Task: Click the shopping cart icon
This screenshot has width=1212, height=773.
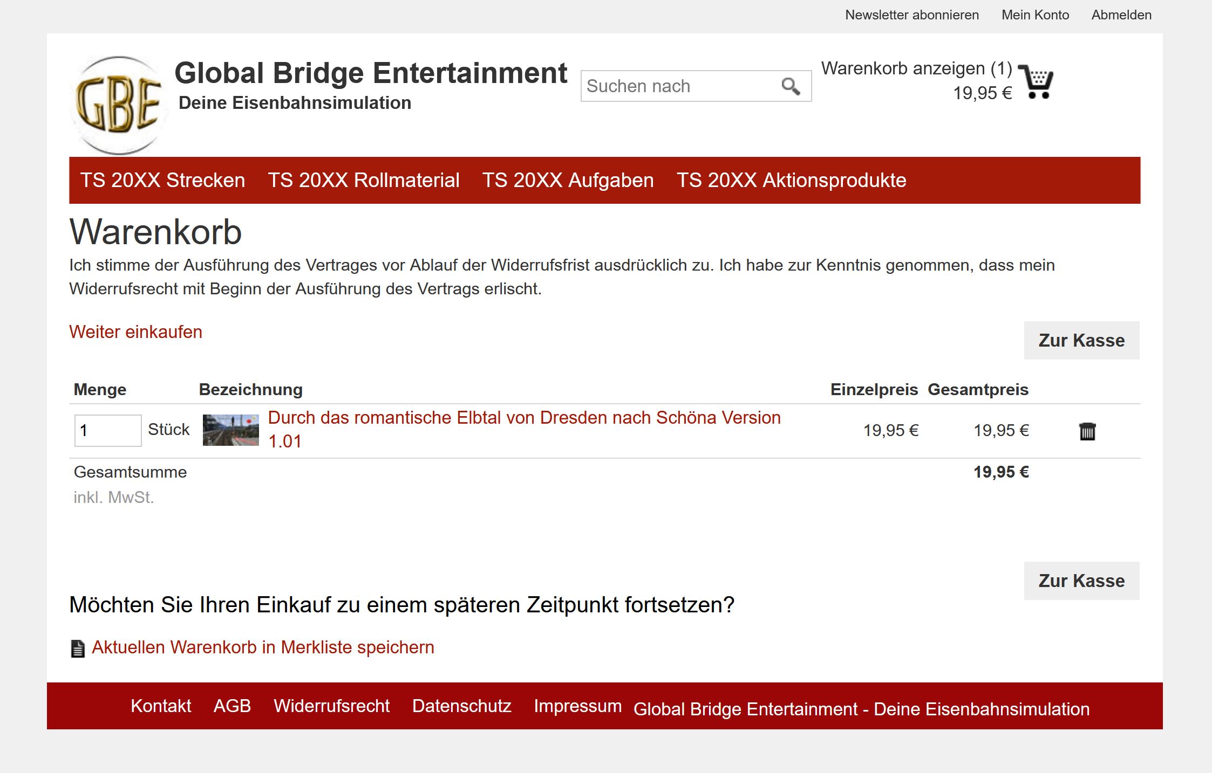Action: pos(1036,82)
